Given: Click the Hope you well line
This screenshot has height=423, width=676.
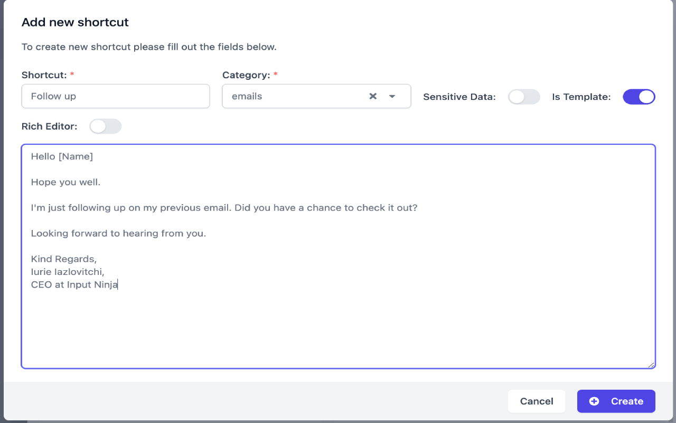Looking at the screenshot, I should click(x=65, y=182).
